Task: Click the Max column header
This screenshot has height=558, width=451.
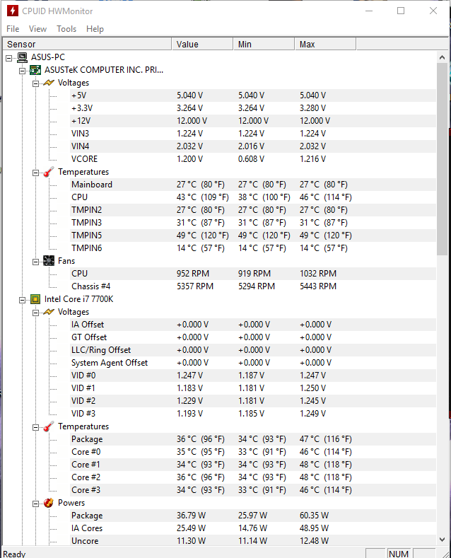Action: pos(325,44)
